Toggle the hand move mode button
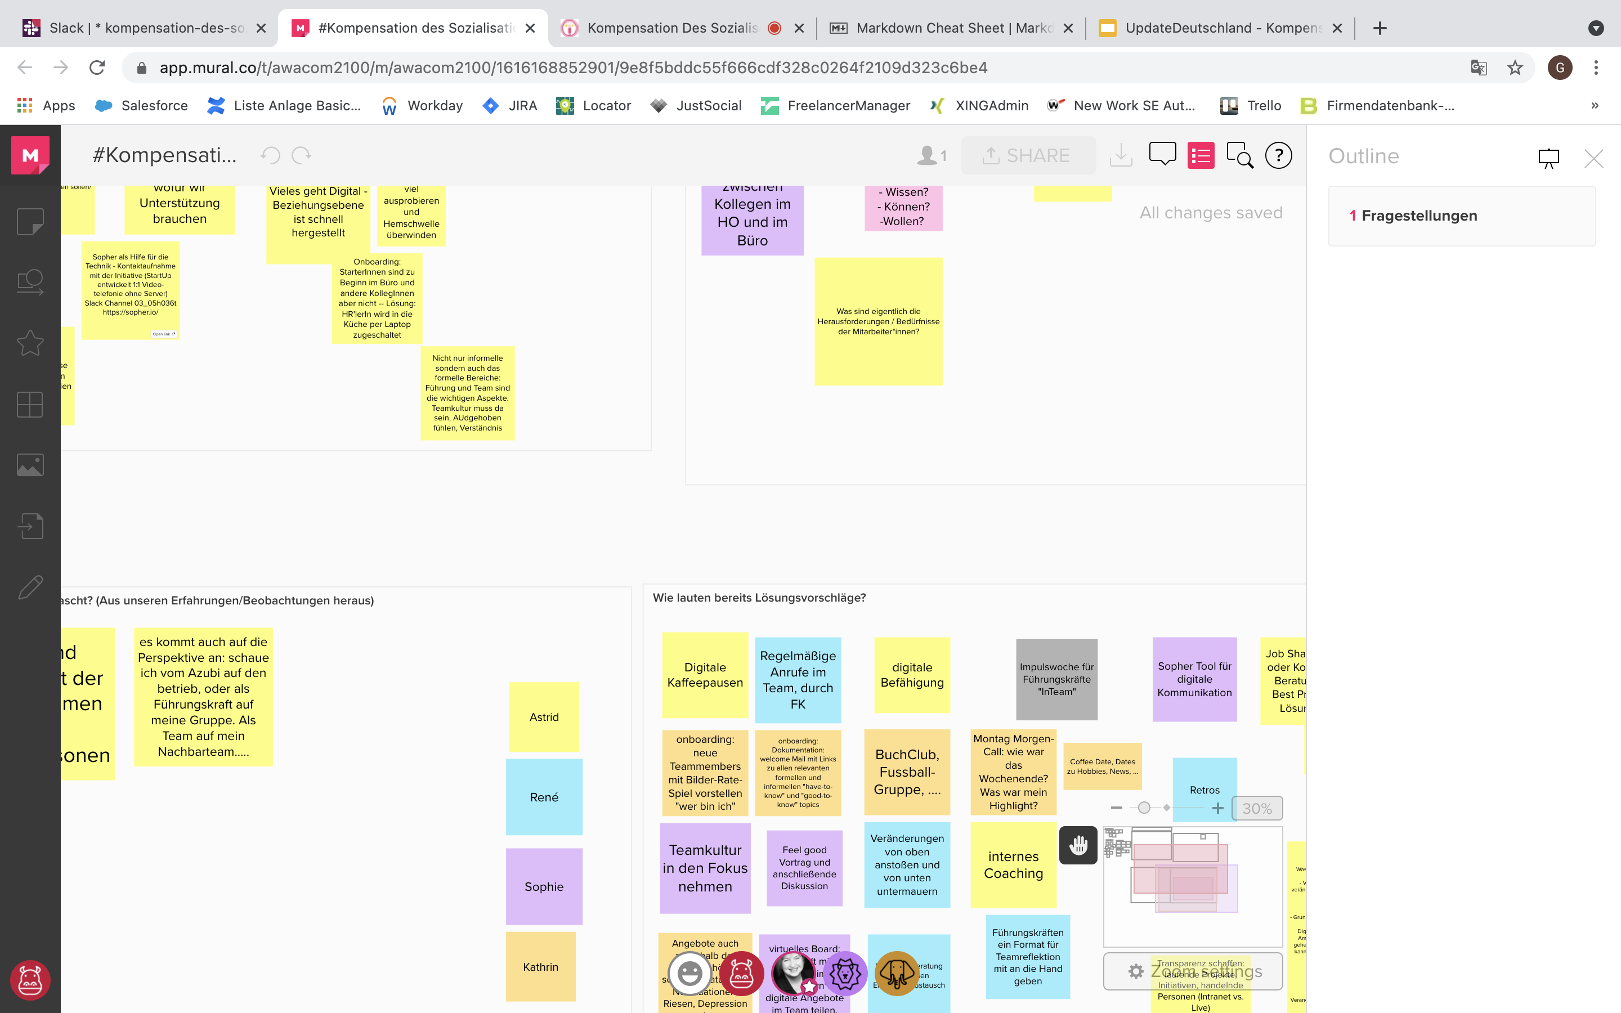The height and width of the screenshot is (1013, 1621). pos(1078,845)
